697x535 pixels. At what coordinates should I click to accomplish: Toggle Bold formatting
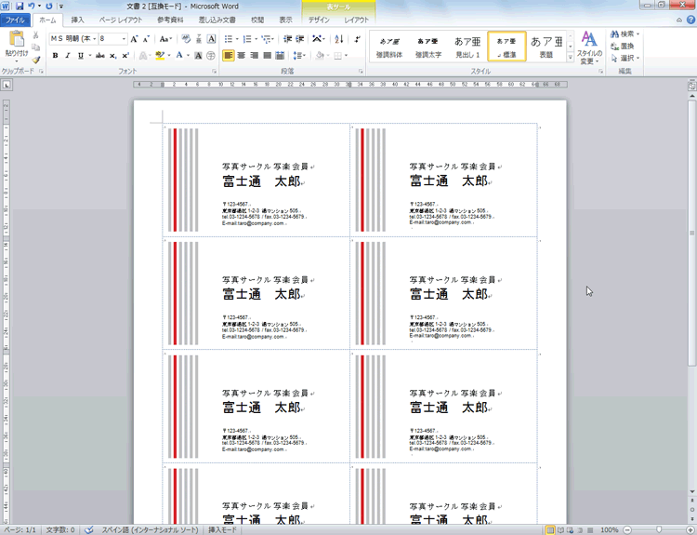pyautogui.click(x=55, y=56)
